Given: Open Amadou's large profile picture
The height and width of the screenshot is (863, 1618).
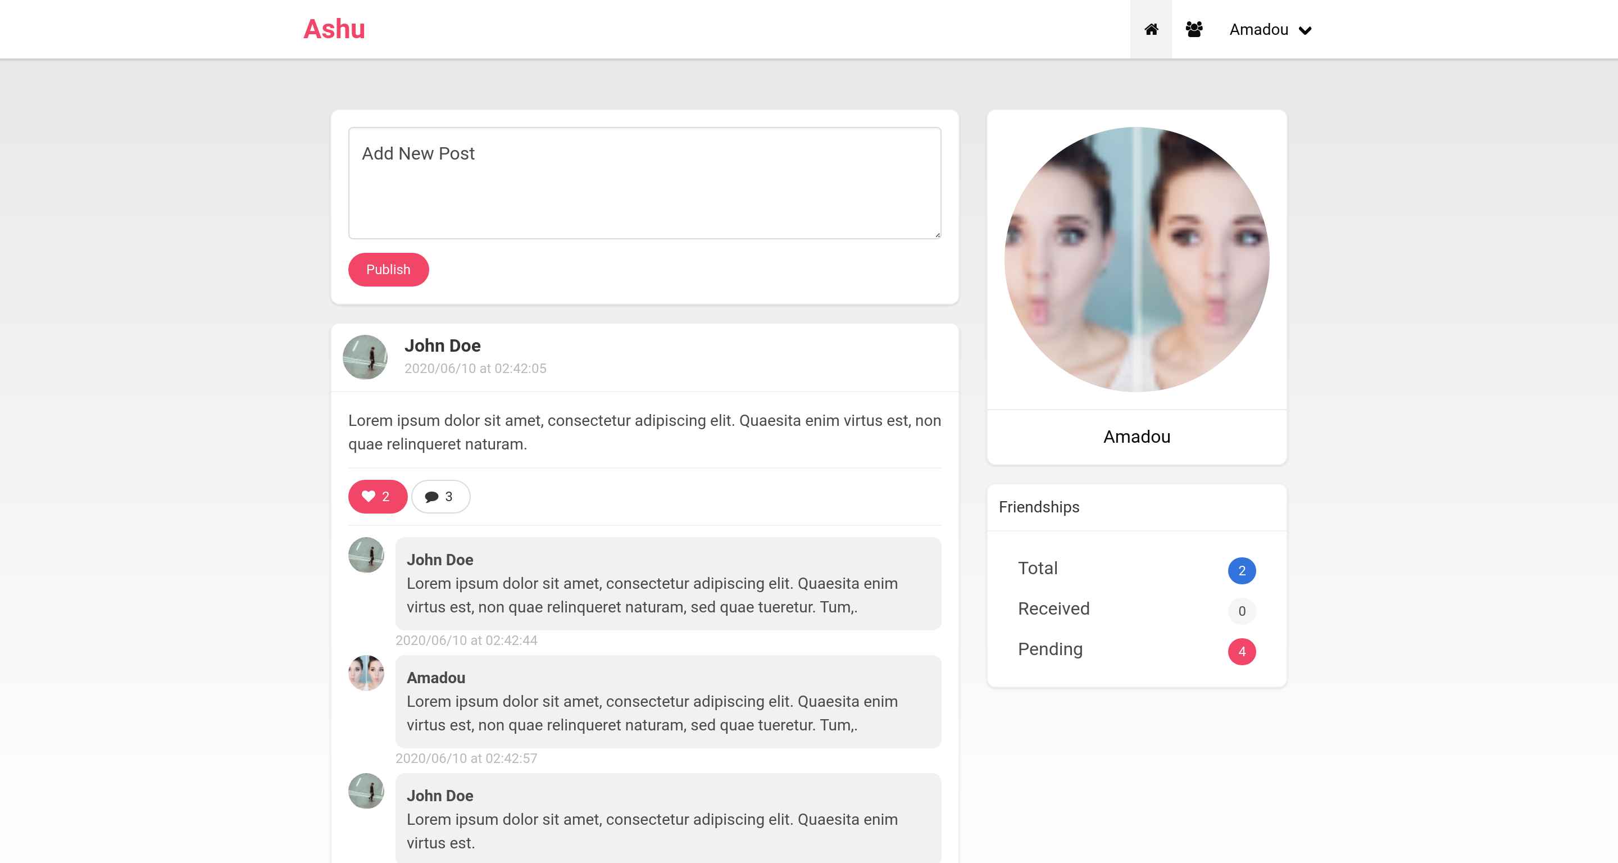Looking at the screenshot, I should tap(1136, 260).
